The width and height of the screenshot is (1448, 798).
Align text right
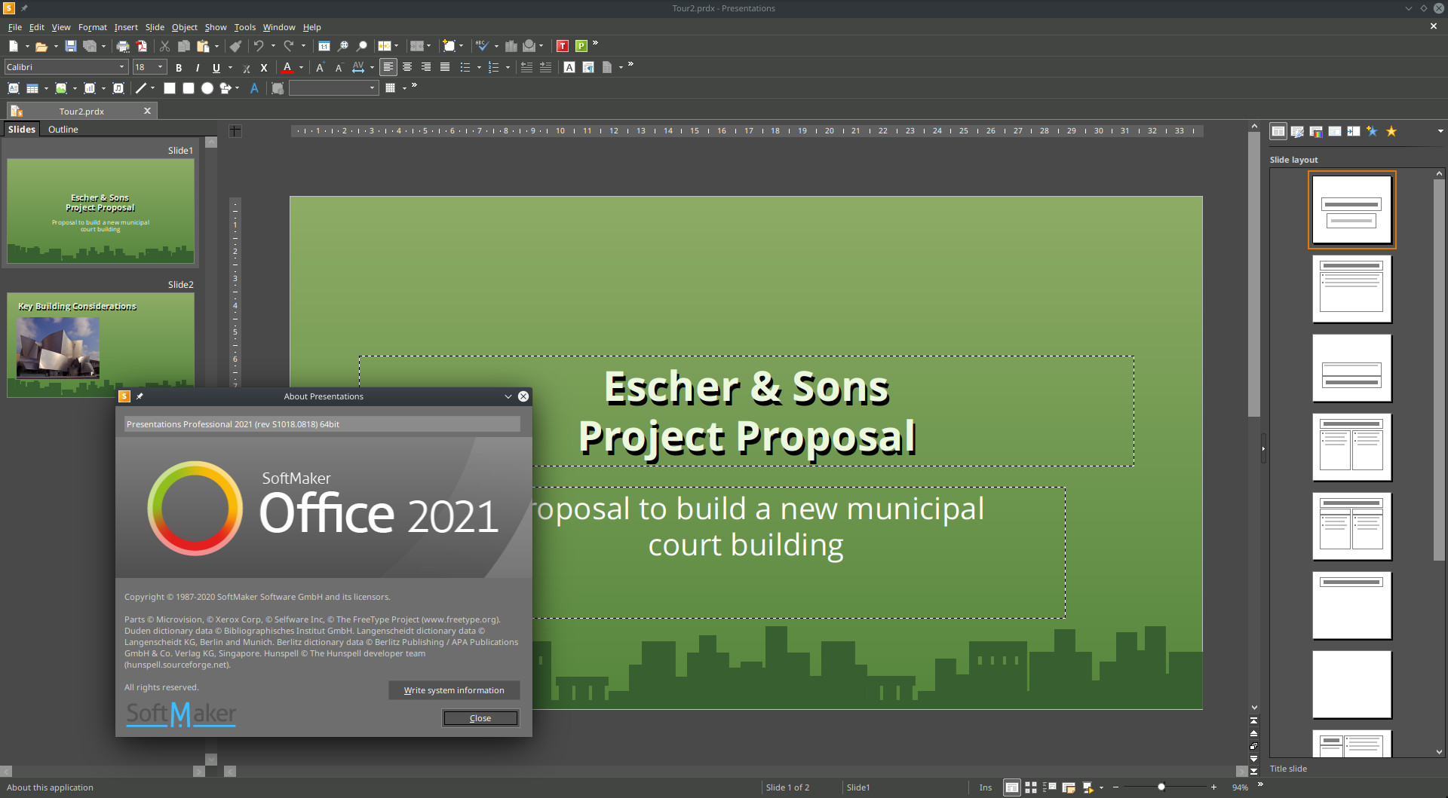[x=426, y=67]
